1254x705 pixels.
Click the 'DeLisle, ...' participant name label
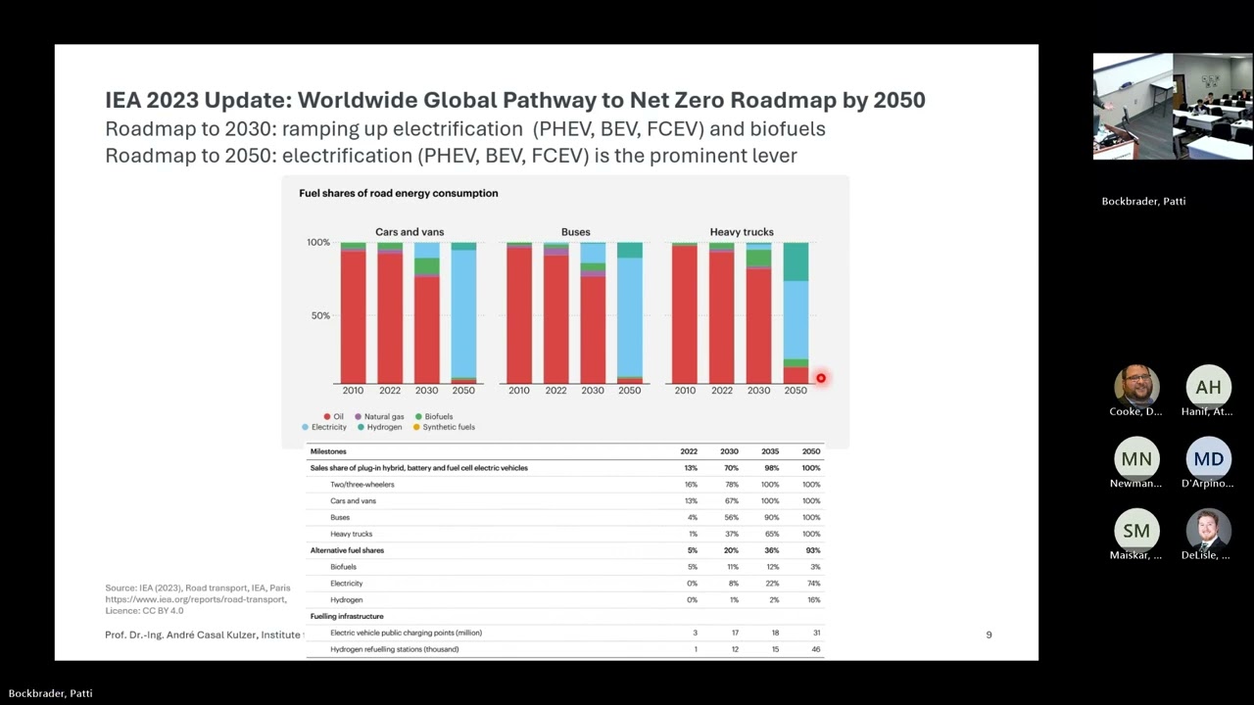coord(1207,555)
